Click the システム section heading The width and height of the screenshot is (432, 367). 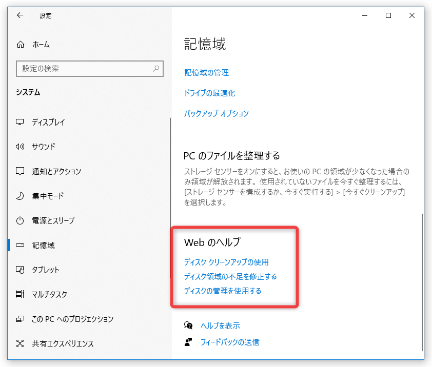coord(28,92)
